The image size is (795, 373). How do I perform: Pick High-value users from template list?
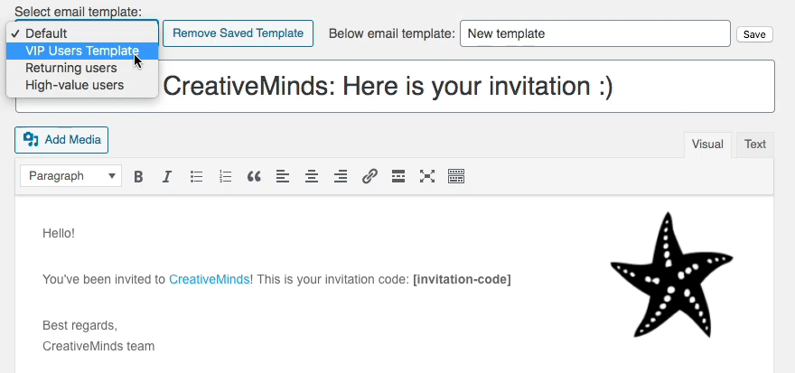[x=74, y=85]
